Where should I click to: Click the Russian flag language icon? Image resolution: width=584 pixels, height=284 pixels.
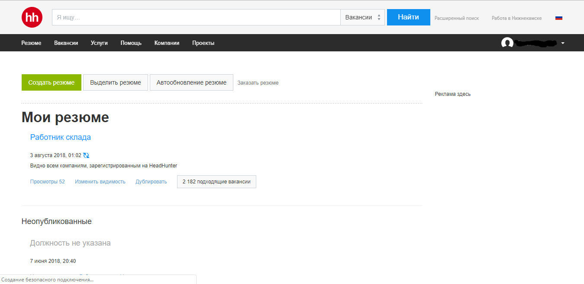coord(558,18)
